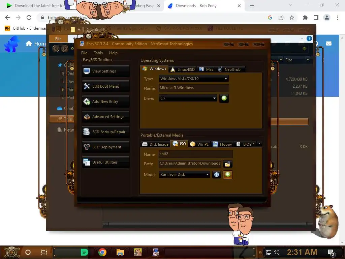This screenshot has width=345, height=259.
Task: Open Chrome extensions puzzle icon
Action: [x=305, y=18]
